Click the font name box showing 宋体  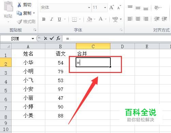click(x=64, y=7)
